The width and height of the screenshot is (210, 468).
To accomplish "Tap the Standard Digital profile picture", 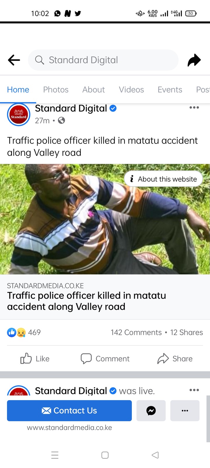I will (x=19, y=114).
